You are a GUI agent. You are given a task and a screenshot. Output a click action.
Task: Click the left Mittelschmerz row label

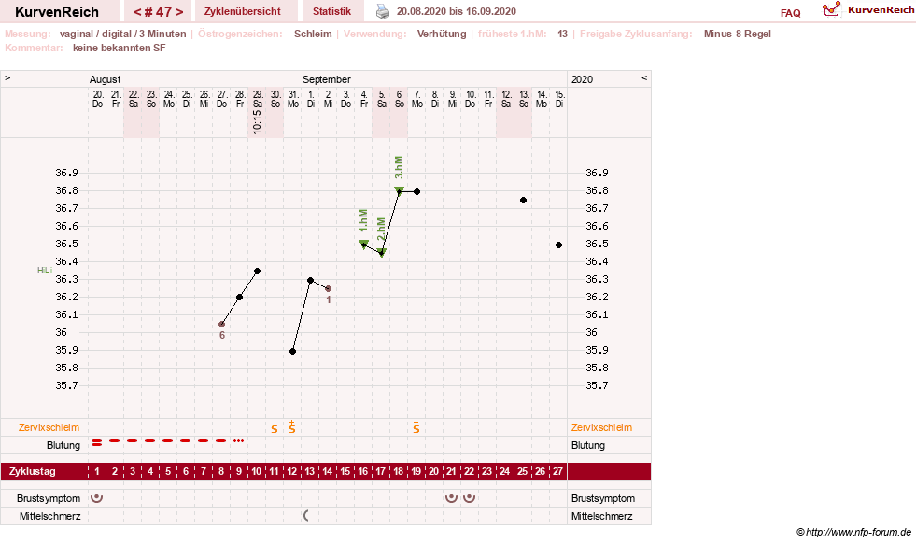49,516
